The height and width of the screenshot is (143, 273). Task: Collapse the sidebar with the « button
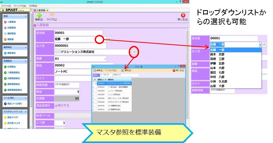[31, 10]
